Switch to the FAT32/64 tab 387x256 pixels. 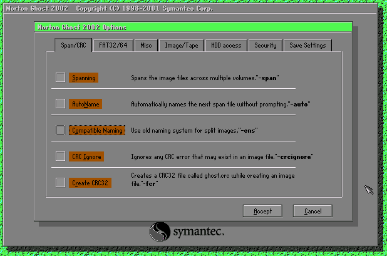113,46
